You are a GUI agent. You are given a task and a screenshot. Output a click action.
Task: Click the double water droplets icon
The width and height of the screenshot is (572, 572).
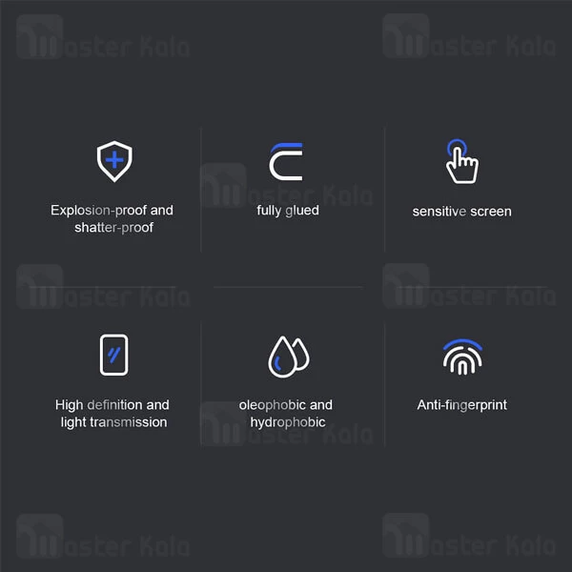coord(289,357)
